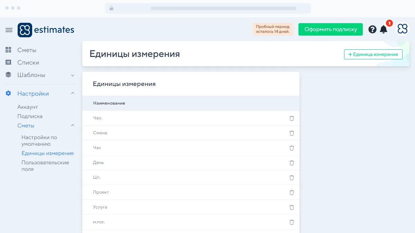Viewport: 415px width, 233px height.
Task: Go to Сметы in the sidebar top
Action: coord(27,50)
